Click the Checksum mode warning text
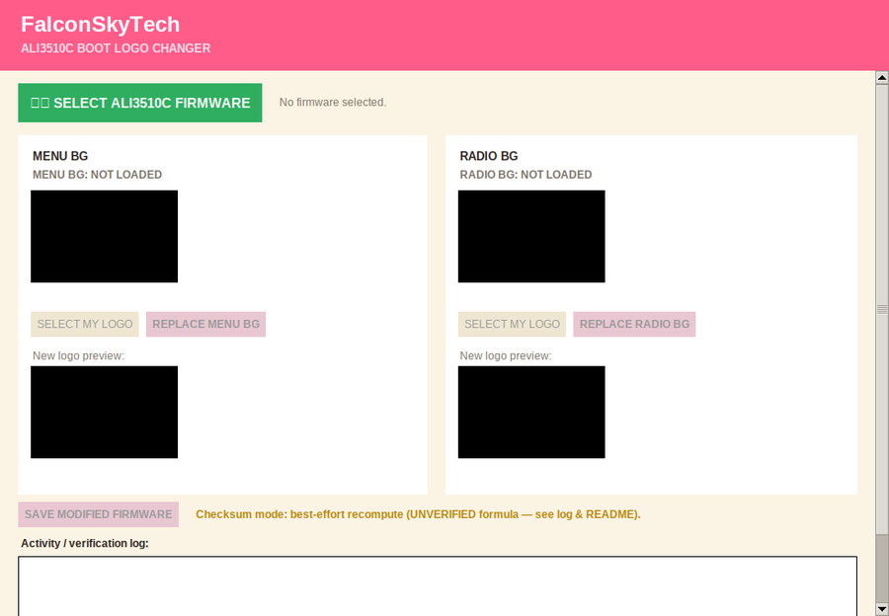 pyautogui.click(x=419, y=514)
